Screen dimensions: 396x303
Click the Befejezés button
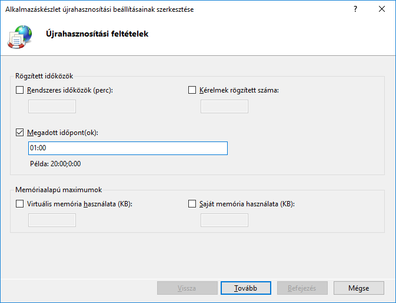coord(302,288)
